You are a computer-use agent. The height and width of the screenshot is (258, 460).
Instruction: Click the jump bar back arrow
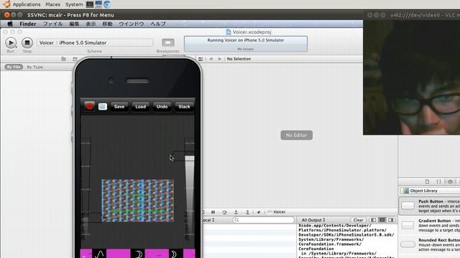(x=211, y=59)
